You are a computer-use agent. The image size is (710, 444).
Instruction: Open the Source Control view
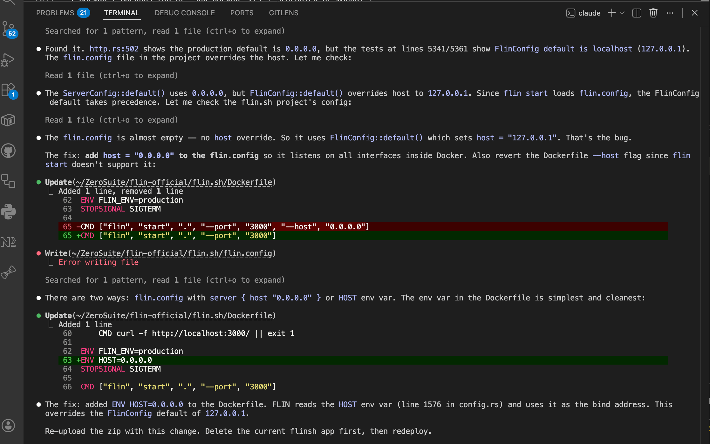pyautogui.click(x=9, y=30)
